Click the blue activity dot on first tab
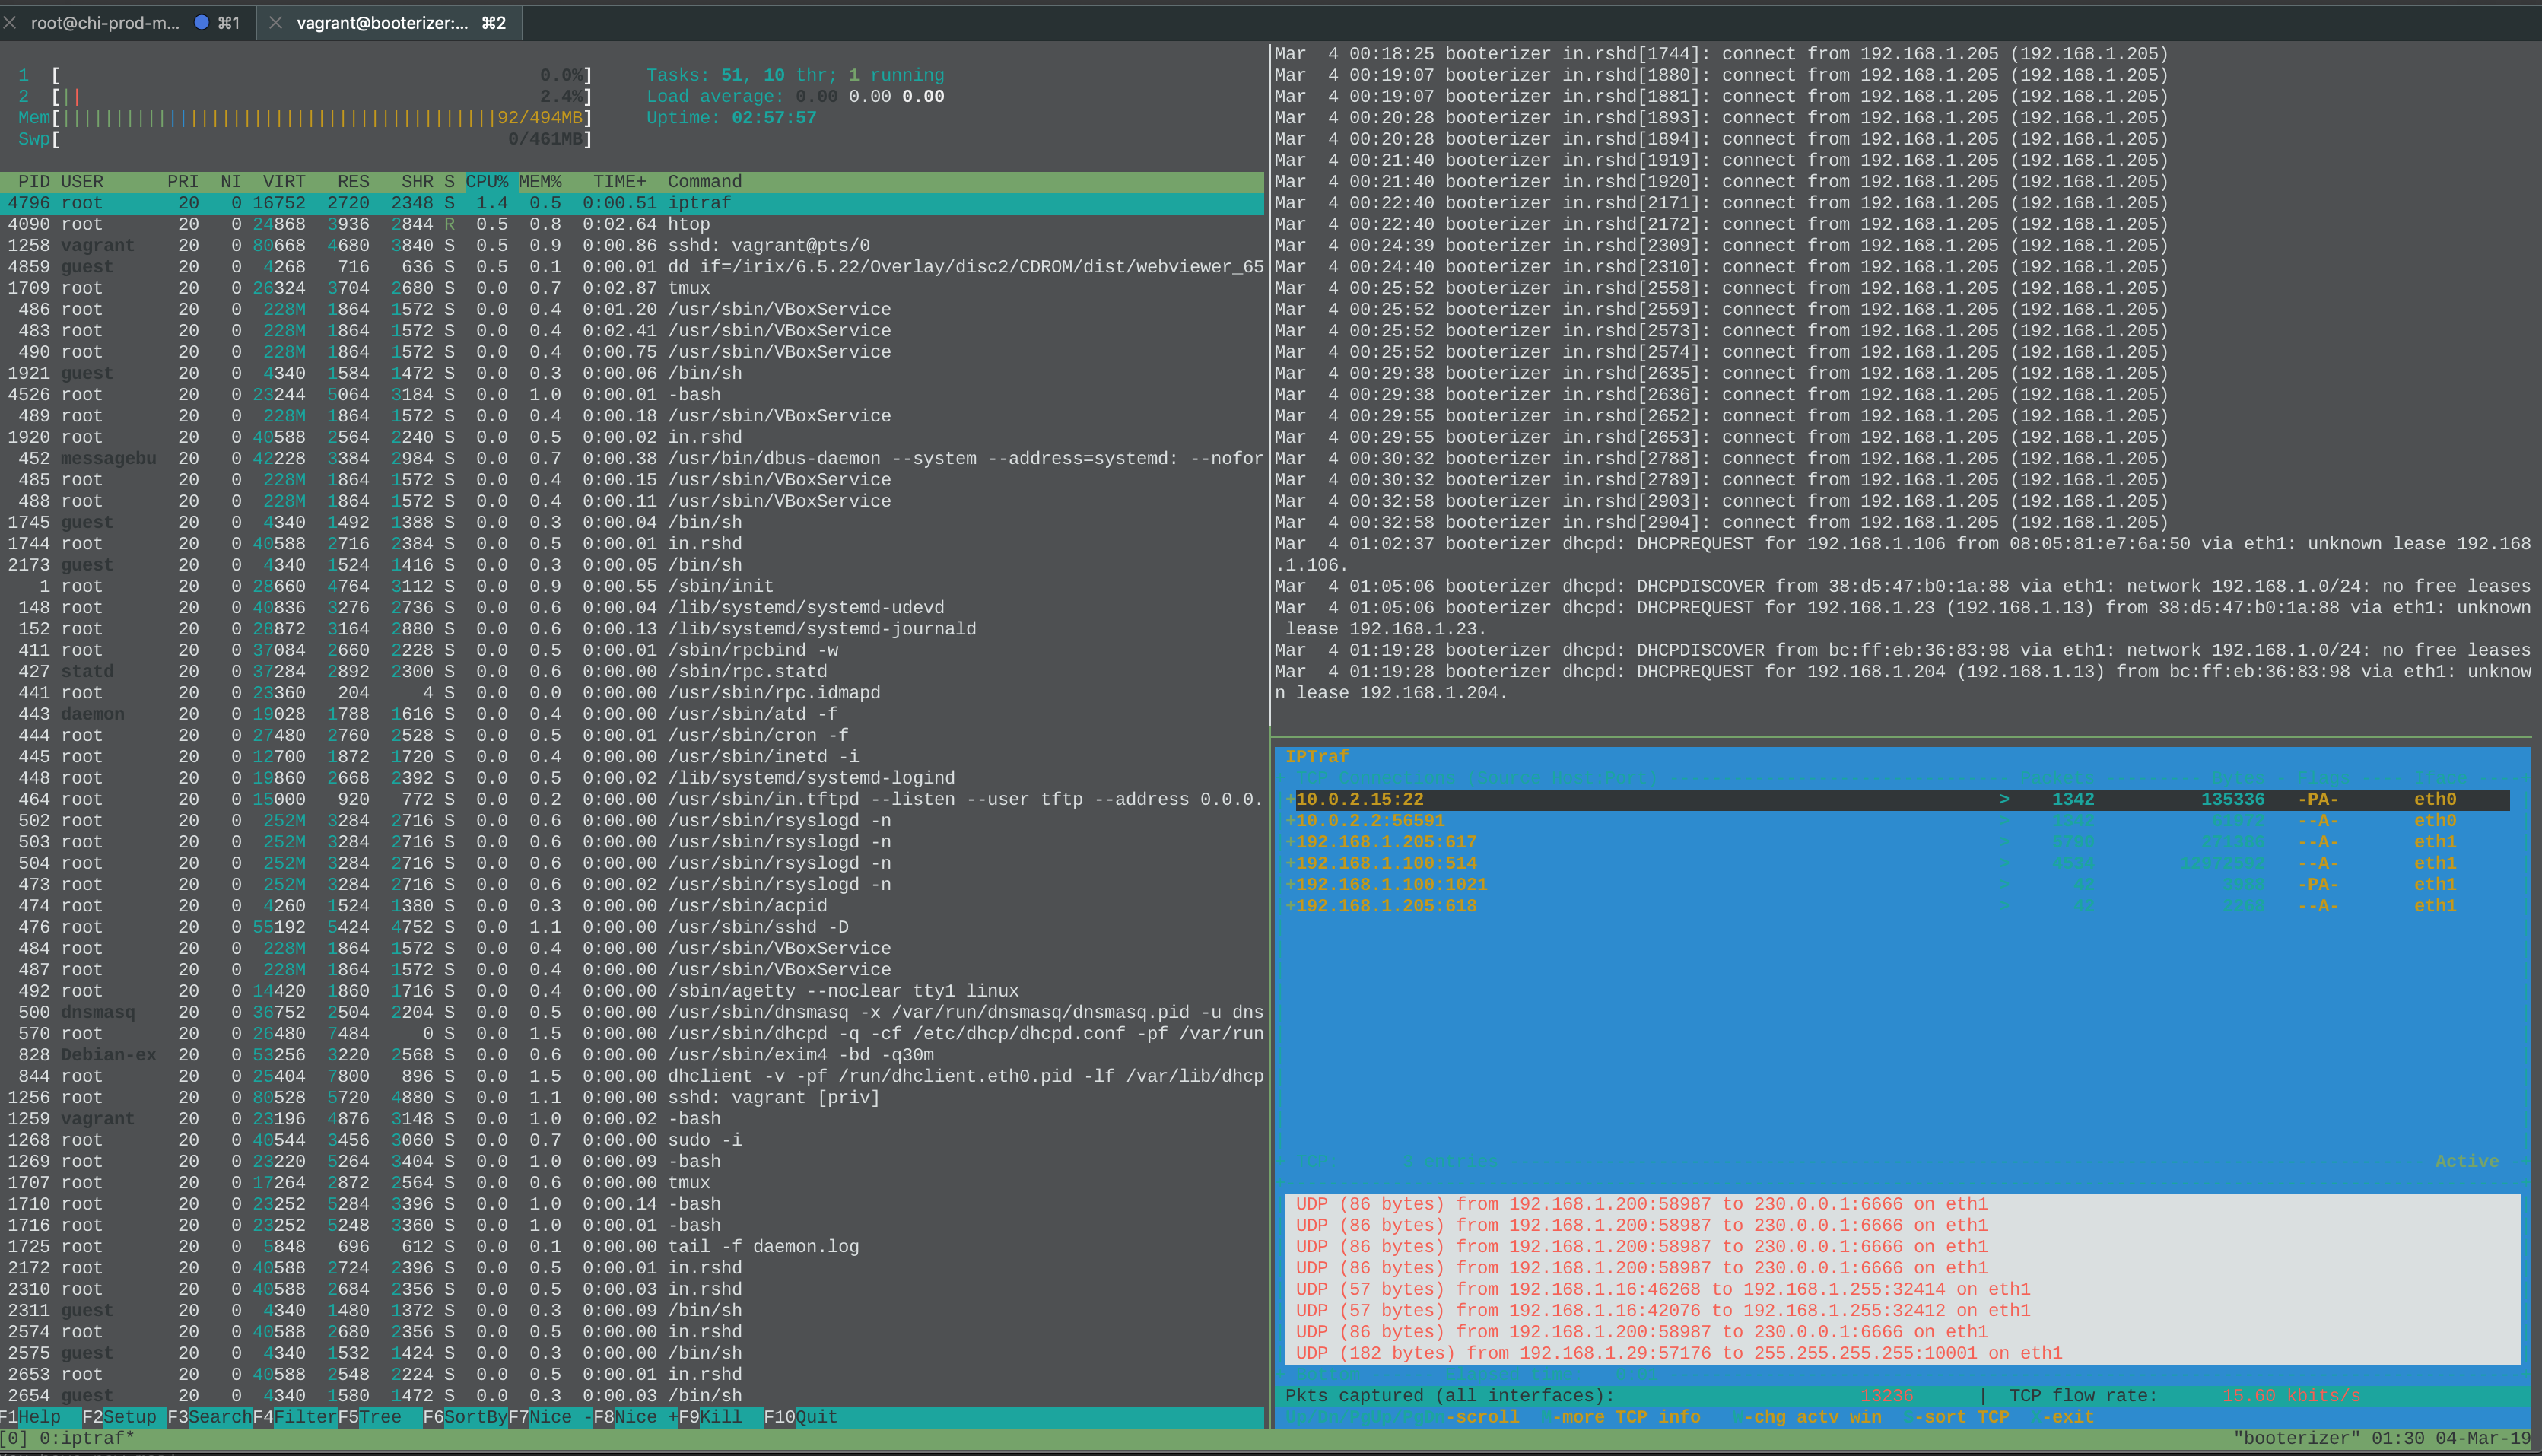The width and height of the screenshot is (2542, 1456). pyautogui.click(x=201, y=22)
